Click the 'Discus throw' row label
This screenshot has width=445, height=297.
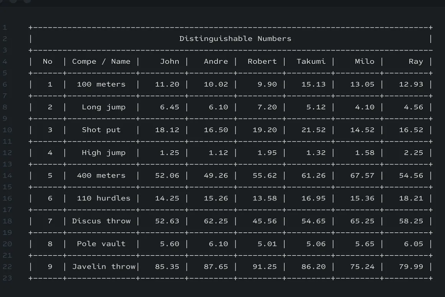click(101, 221)
